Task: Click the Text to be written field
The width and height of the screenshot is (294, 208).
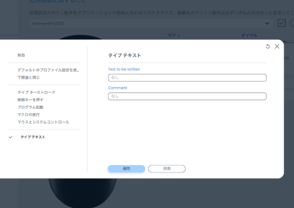Action: coord(187,78)
